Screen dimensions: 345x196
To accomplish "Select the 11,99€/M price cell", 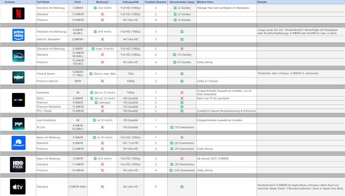I will (78, 164).
